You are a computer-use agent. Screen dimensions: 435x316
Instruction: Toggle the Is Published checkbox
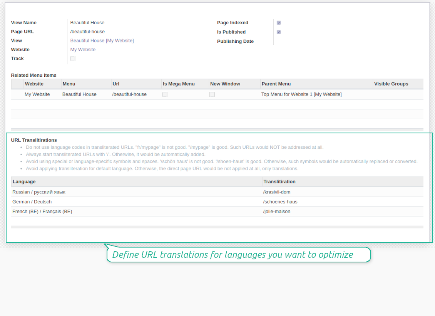[279, 32]
